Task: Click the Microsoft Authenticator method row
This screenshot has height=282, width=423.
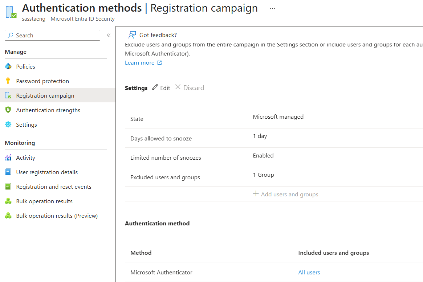Action: (274, 272)
